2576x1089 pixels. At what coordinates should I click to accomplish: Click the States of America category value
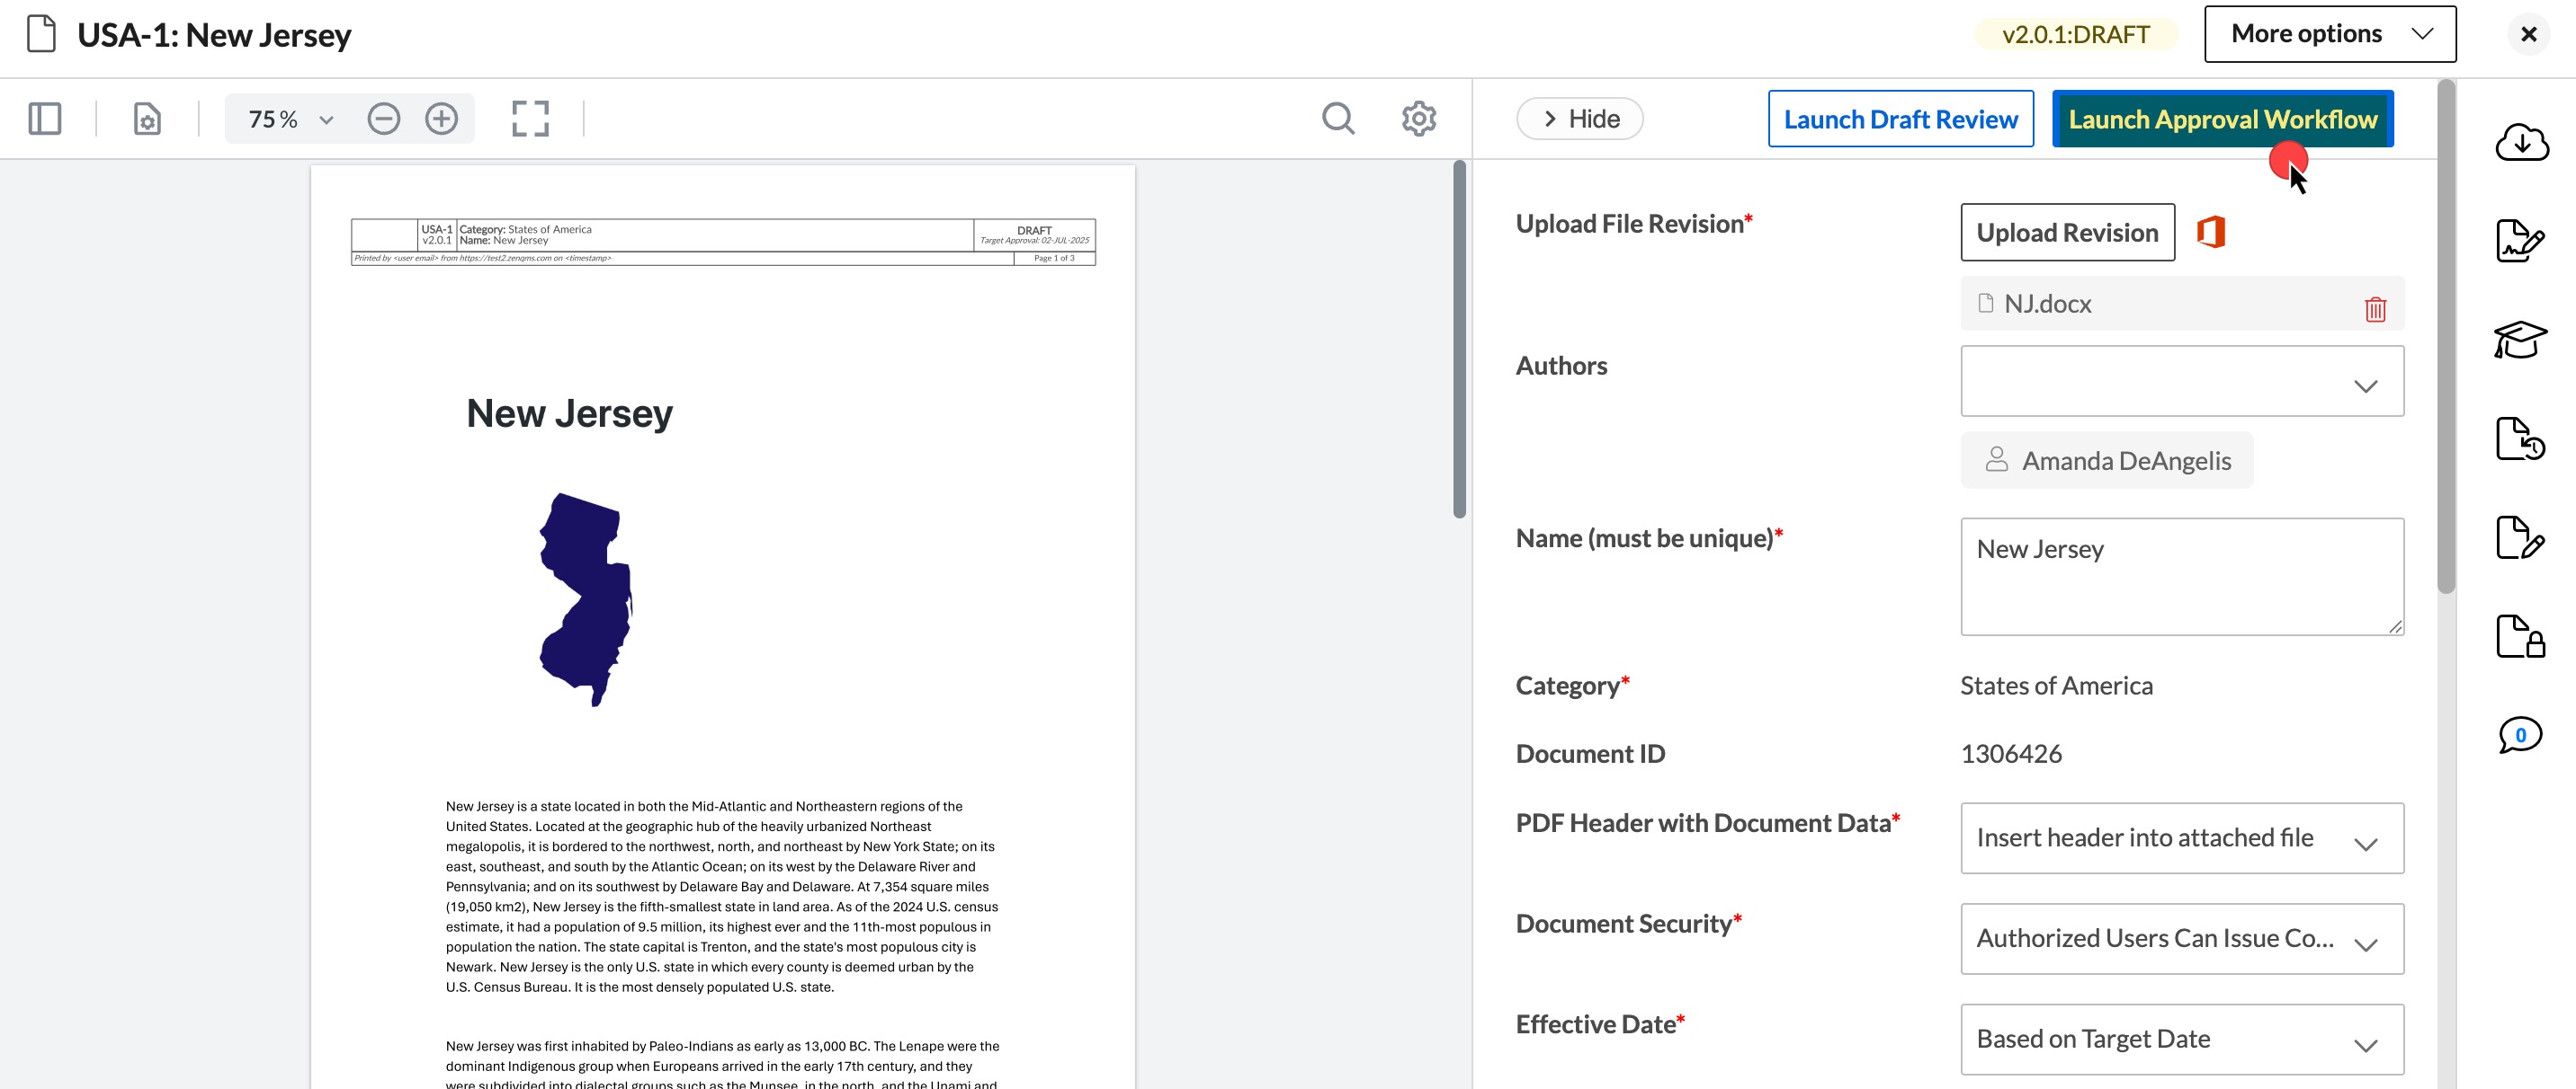coord(2056,686)
